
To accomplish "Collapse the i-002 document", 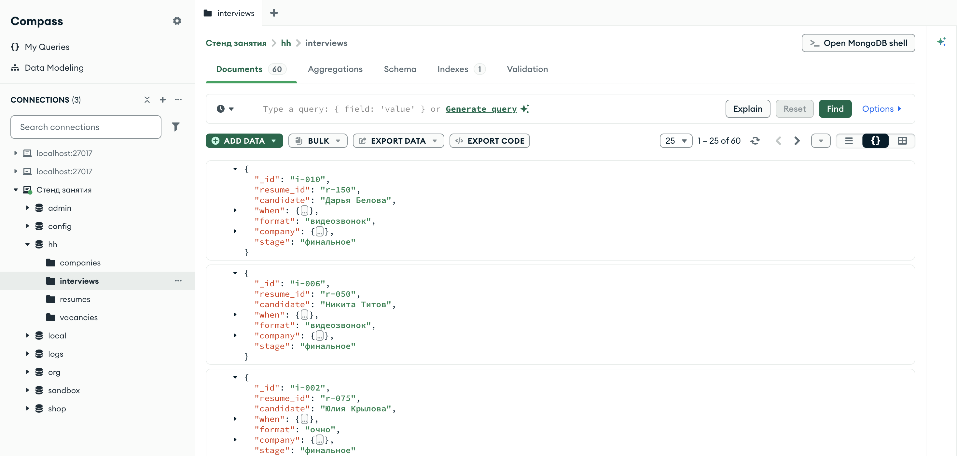I will (x=235, y=377).
